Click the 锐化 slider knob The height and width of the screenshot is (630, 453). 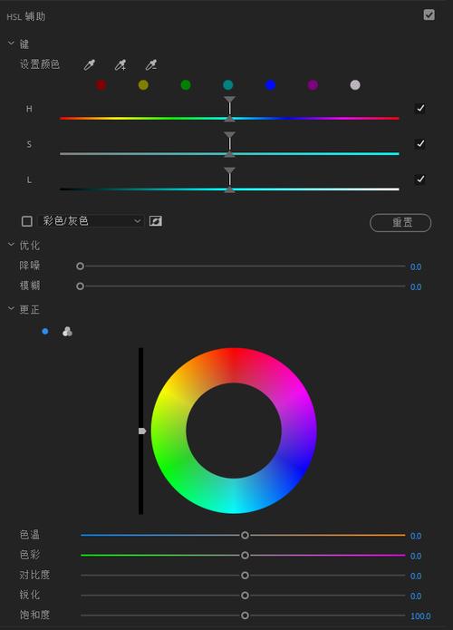(x=245, y=596)
